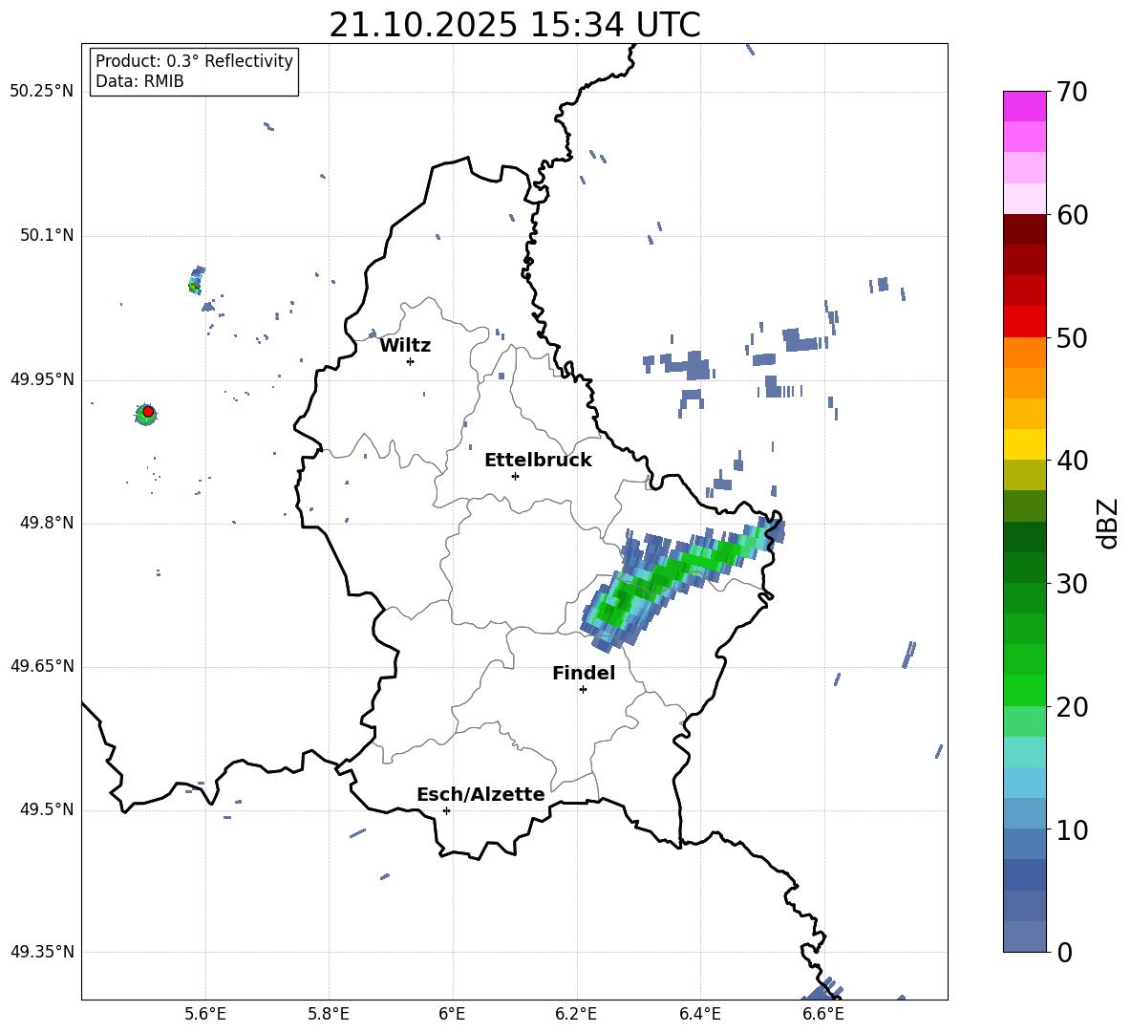This screenshot has width=1131, height=1033.
Task: Click the colorbar value 20
Action: click(1072, 706)
